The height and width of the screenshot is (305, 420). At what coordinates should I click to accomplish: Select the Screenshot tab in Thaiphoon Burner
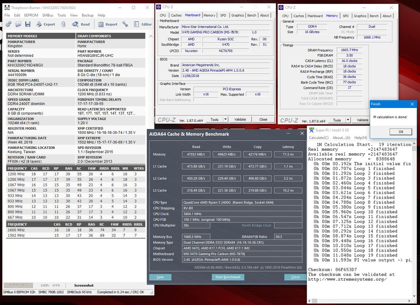click(84, 286)
